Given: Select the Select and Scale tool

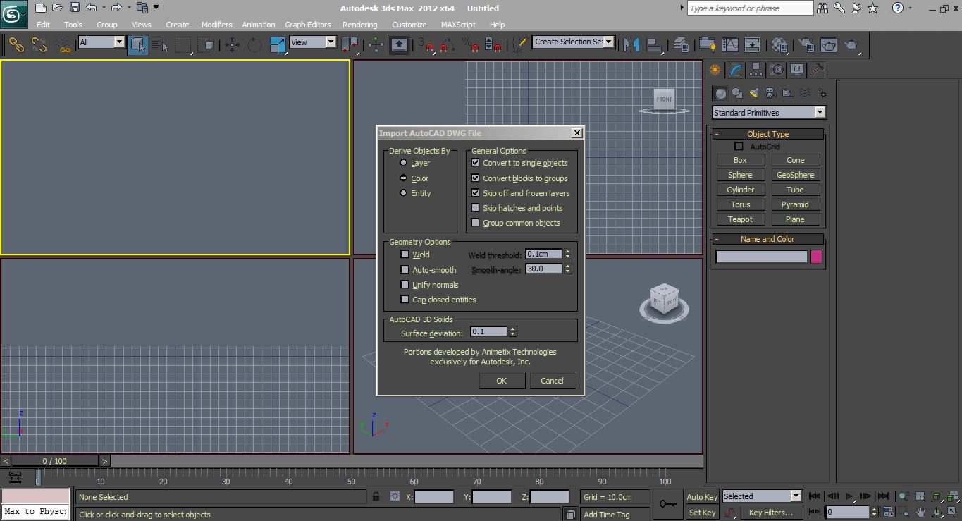Looking at the screenshot, I should pos(278,45).
